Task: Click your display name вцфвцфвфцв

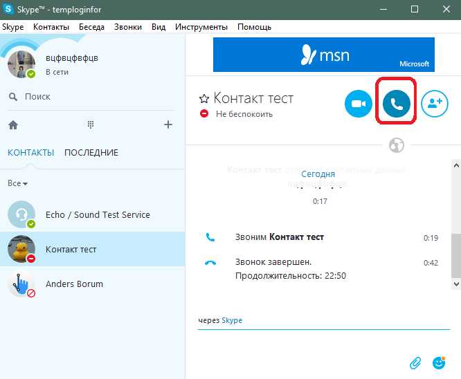Action: pos(72,58)
